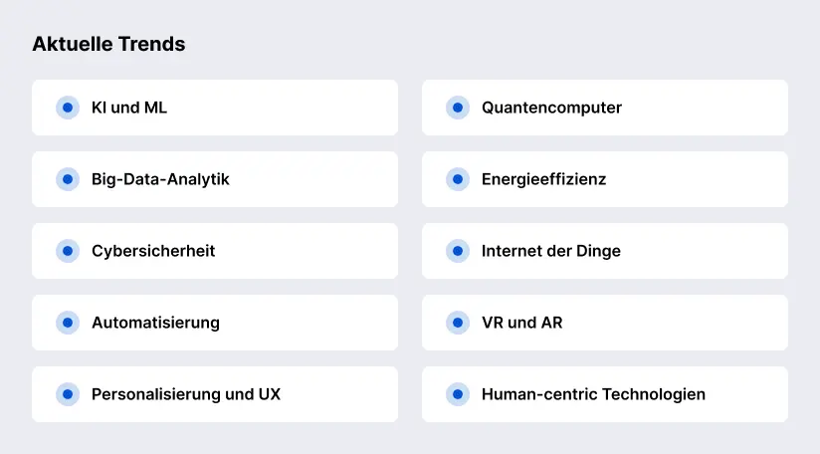Choose the Automatisierung trend label
The height and width of the screenshot is (454, 820).
[x=155, y=323]
